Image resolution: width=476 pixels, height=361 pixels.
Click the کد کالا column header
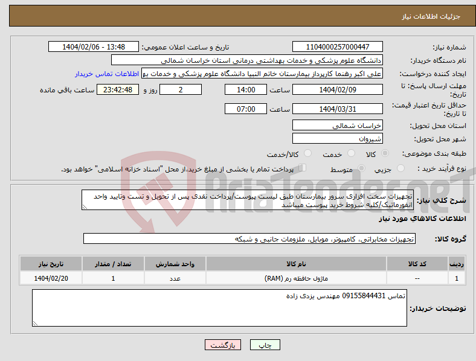[417, 264]
